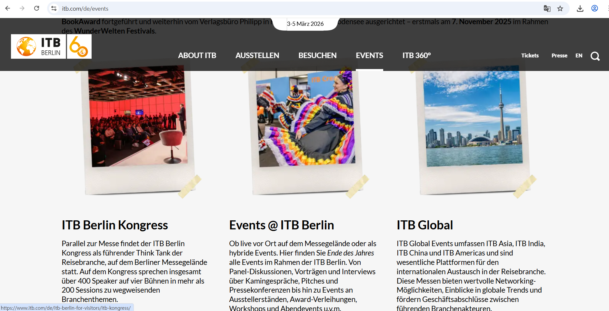Open the ABOUT ITB menu
The width and height of the screenshot is (609, 311).
[197, 55]
